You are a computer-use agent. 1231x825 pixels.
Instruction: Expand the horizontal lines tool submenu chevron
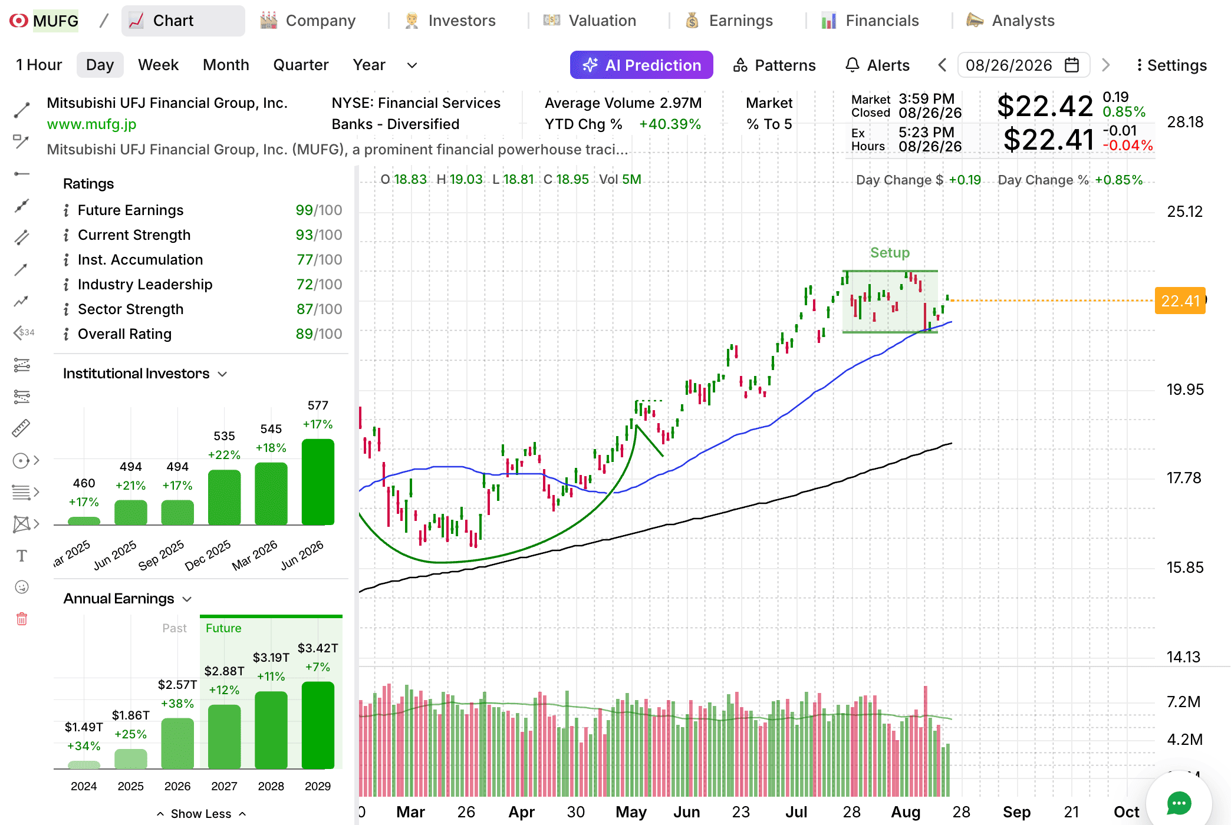coord(37,492)
